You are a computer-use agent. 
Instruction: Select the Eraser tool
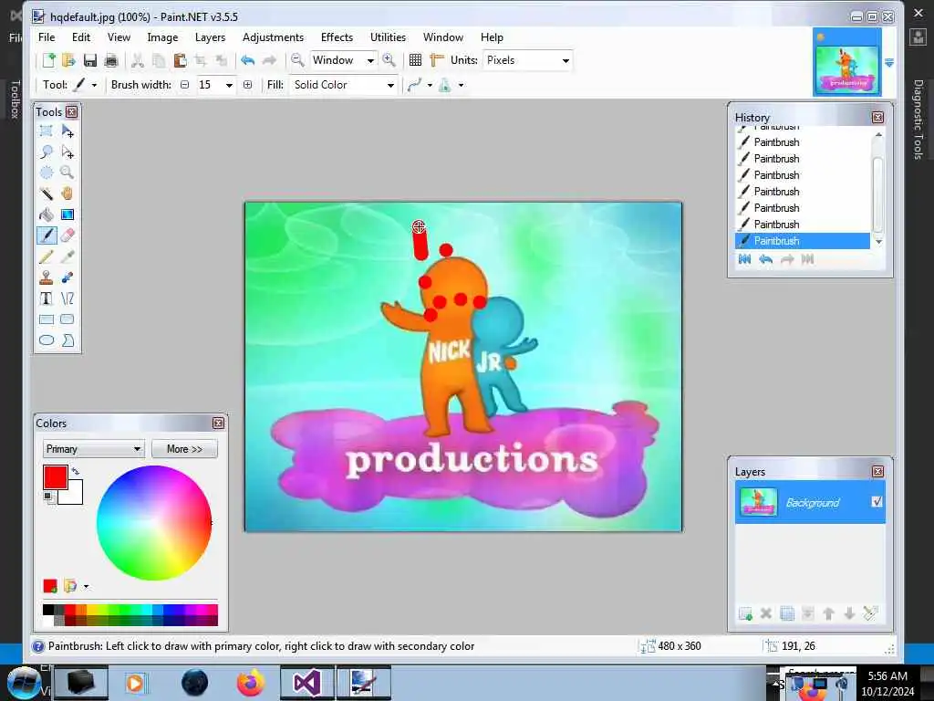(67, 235)
